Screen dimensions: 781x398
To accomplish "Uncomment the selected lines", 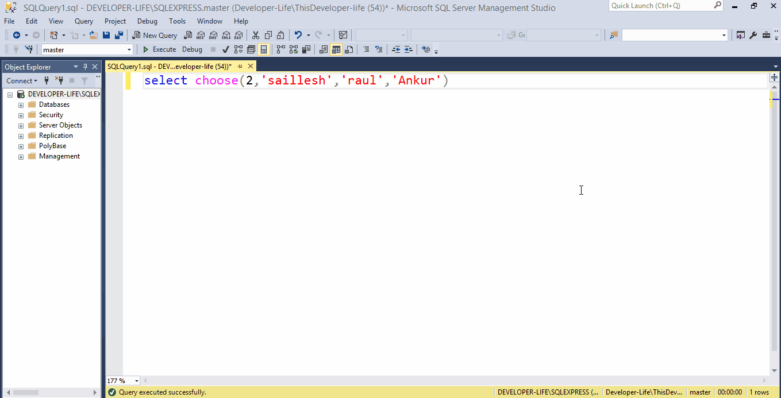I will pos(379,49).
